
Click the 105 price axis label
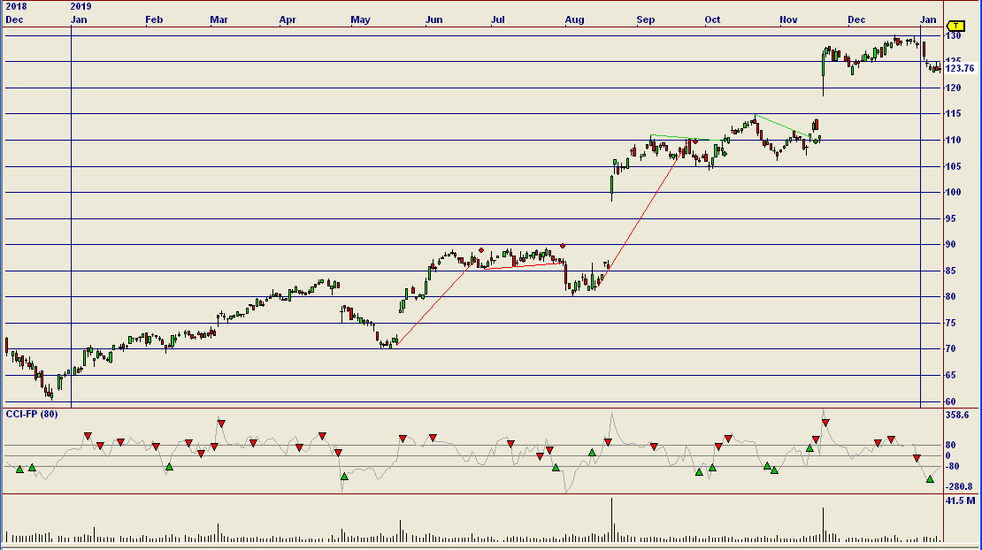[x=953, y=166]
